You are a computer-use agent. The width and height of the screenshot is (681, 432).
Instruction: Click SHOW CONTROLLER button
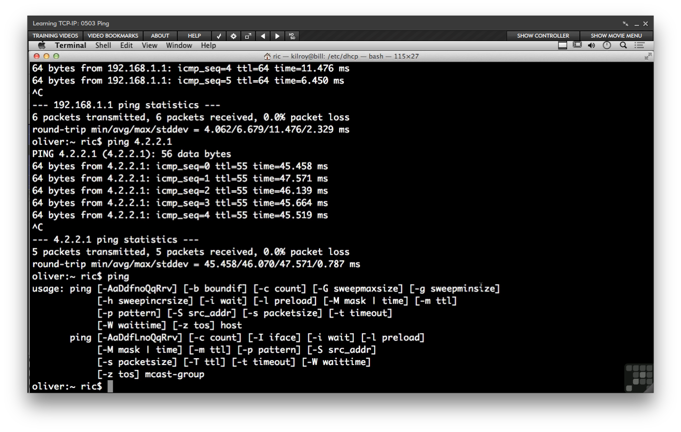click(x=543, y=36)
